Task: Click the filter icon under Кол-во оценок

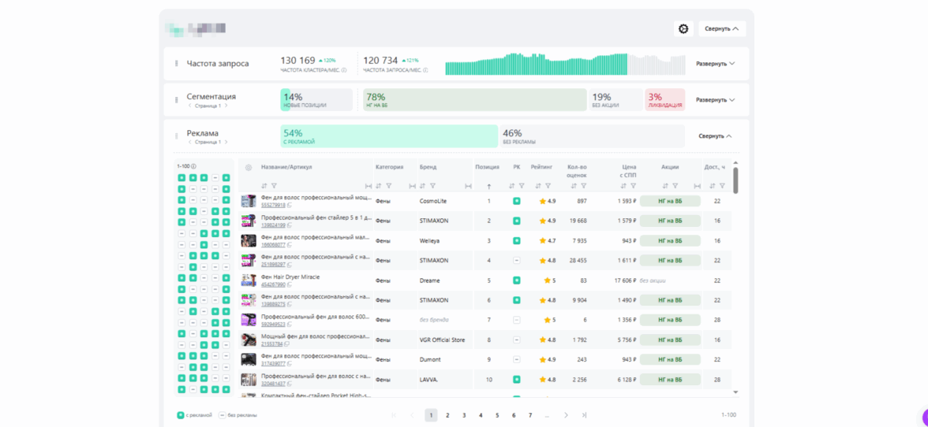Action: tap(584, 186)
